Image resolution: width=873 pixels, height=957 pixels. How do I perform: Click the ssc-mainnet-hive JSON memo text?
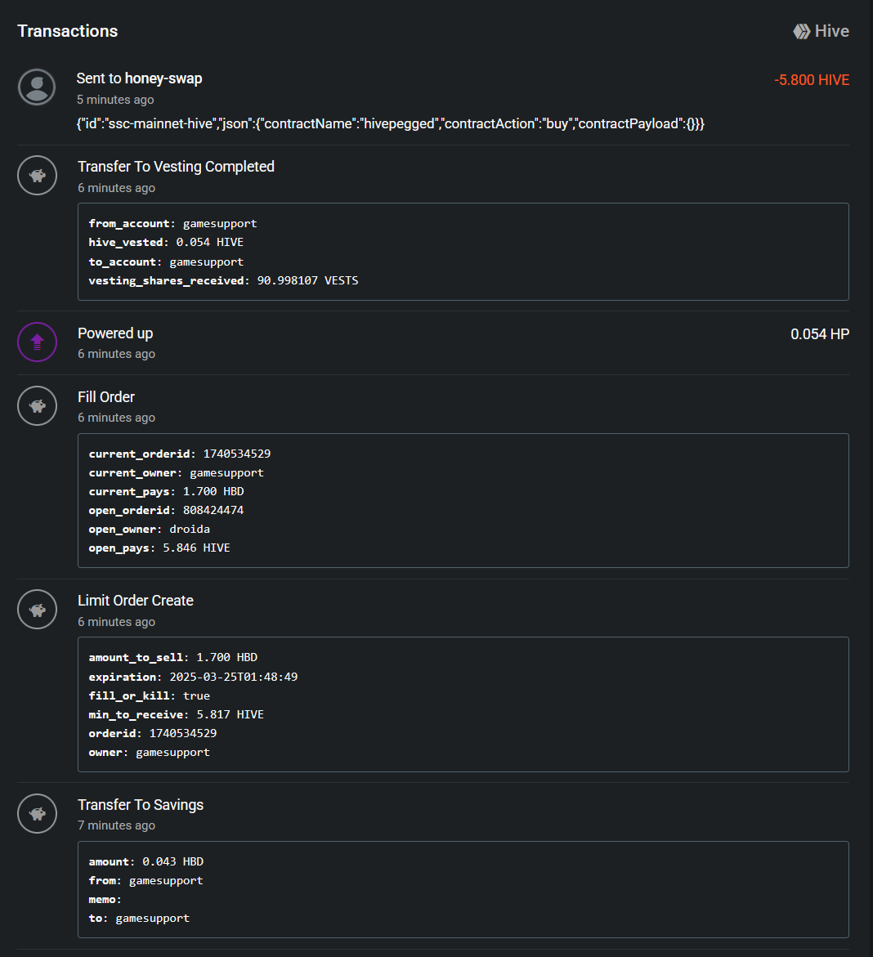[x=390, y=124]
